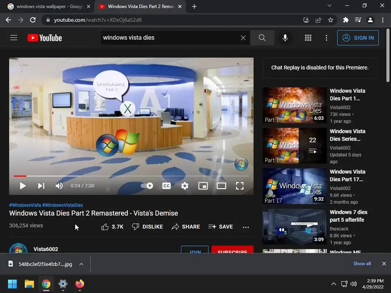The width and height of the screenshot is (391, 293).
Task: Open the tab search chevron
Action: [330, 5]
